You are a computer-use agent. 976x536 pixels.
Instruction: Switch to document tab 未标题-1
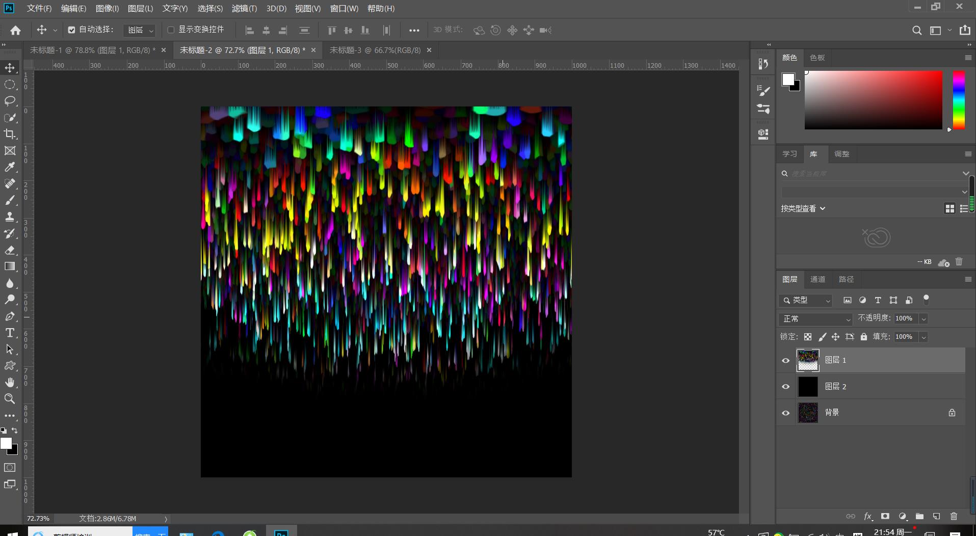(92, 50)
